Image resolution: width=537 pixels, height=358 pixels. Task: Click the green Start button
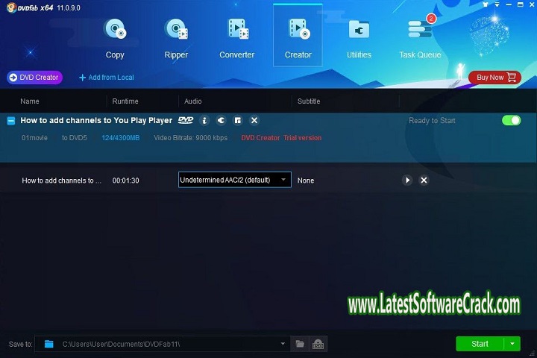pyautogui.click(x=480, y=344)
